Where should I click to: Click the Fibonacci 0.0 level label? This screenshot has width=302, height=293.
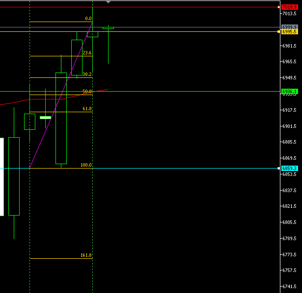coord(88,19)
